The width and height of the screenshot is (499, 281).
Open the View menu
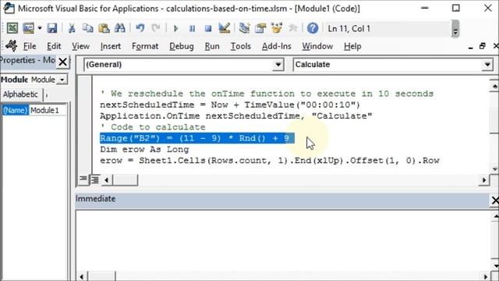(80, 46)
